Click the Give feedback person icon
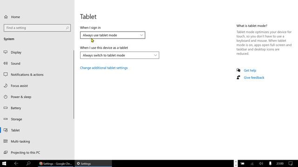The width and height of the screenshot is (298, 167). click(x=238, y=77)
